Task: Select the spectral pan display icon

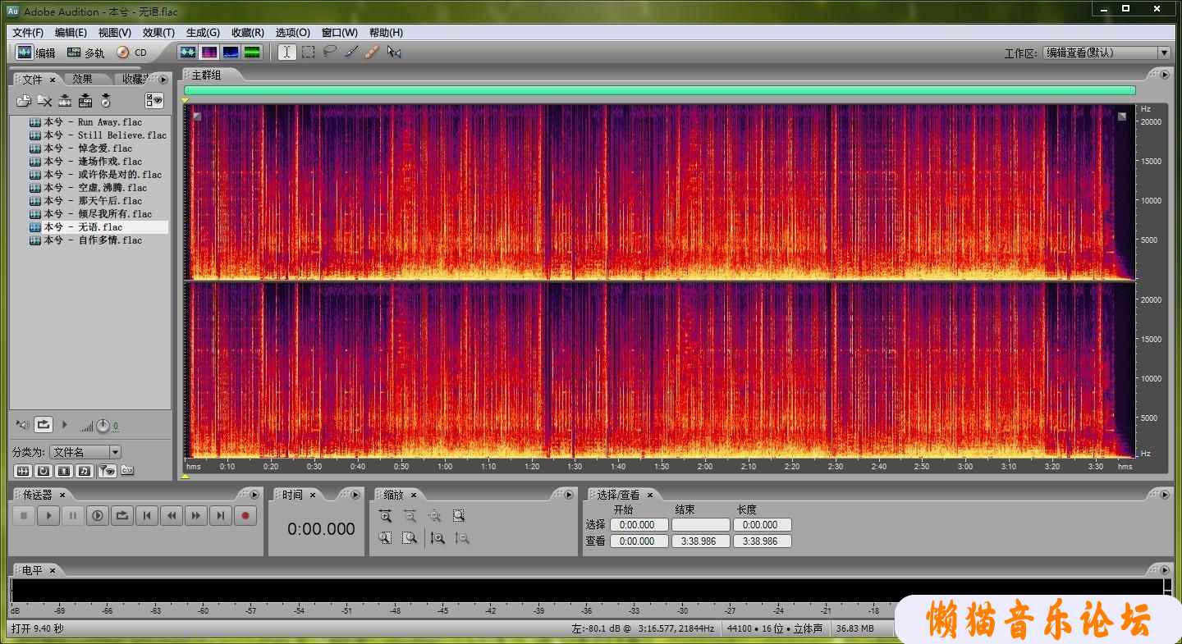Action: tap(231, 52)
